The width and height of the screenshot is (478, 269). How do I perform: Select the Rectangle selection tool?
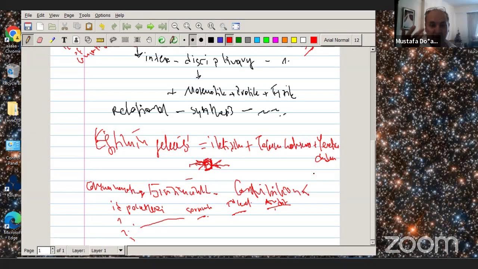point(125,40)
